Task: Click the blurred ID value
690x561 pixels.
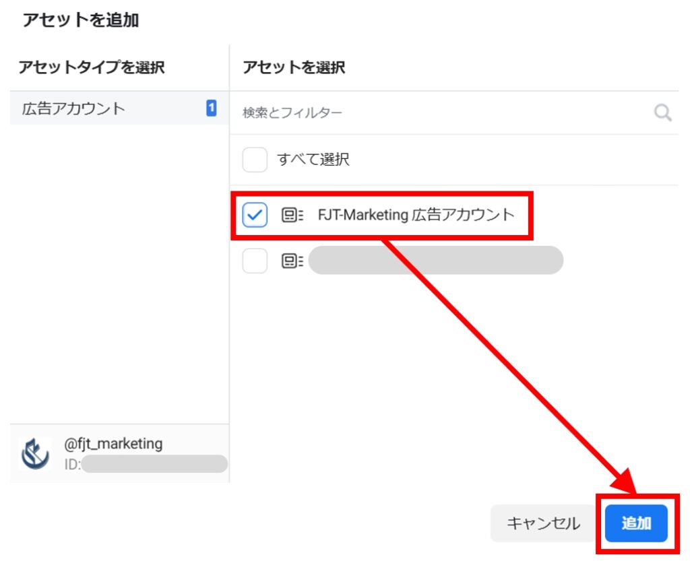Action: click(154, 464)
